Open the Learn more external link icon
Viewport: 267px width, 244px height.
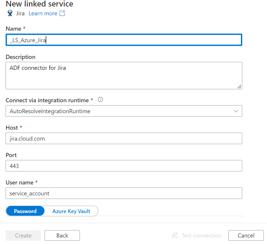62,13
